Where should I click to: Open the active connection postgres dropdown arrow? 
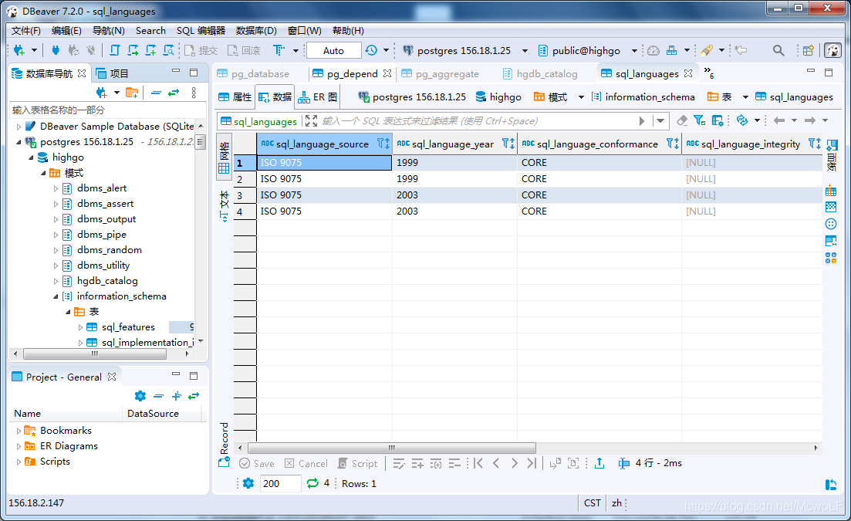(x=525, y=51)
